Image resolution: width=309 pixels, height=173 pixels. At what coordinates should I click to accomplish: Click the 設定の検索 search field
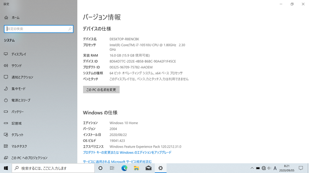pos(39,29)
